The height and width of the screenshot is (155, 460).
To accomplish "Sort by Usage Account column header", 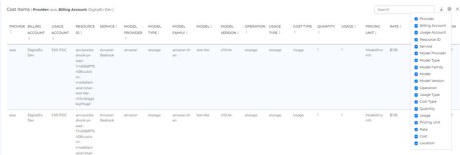I will 60,32.
